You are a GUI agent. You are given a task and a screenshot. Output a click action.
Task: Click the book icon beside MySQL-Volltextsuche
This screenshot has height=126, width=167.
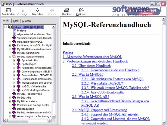19,86
